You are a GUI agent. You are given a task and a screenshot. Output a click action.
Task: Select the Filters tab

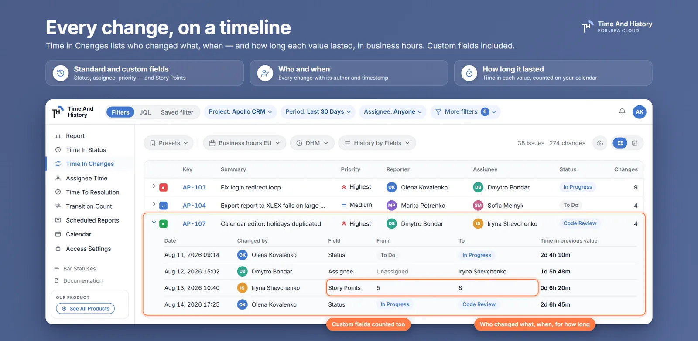(120, 112)
